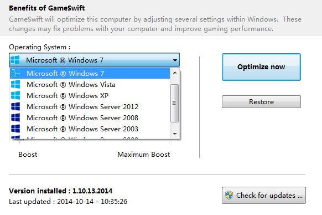Click the Operating System label
Image resolution: width=322 pixels, height=215 pixels.
click(40, 47)
